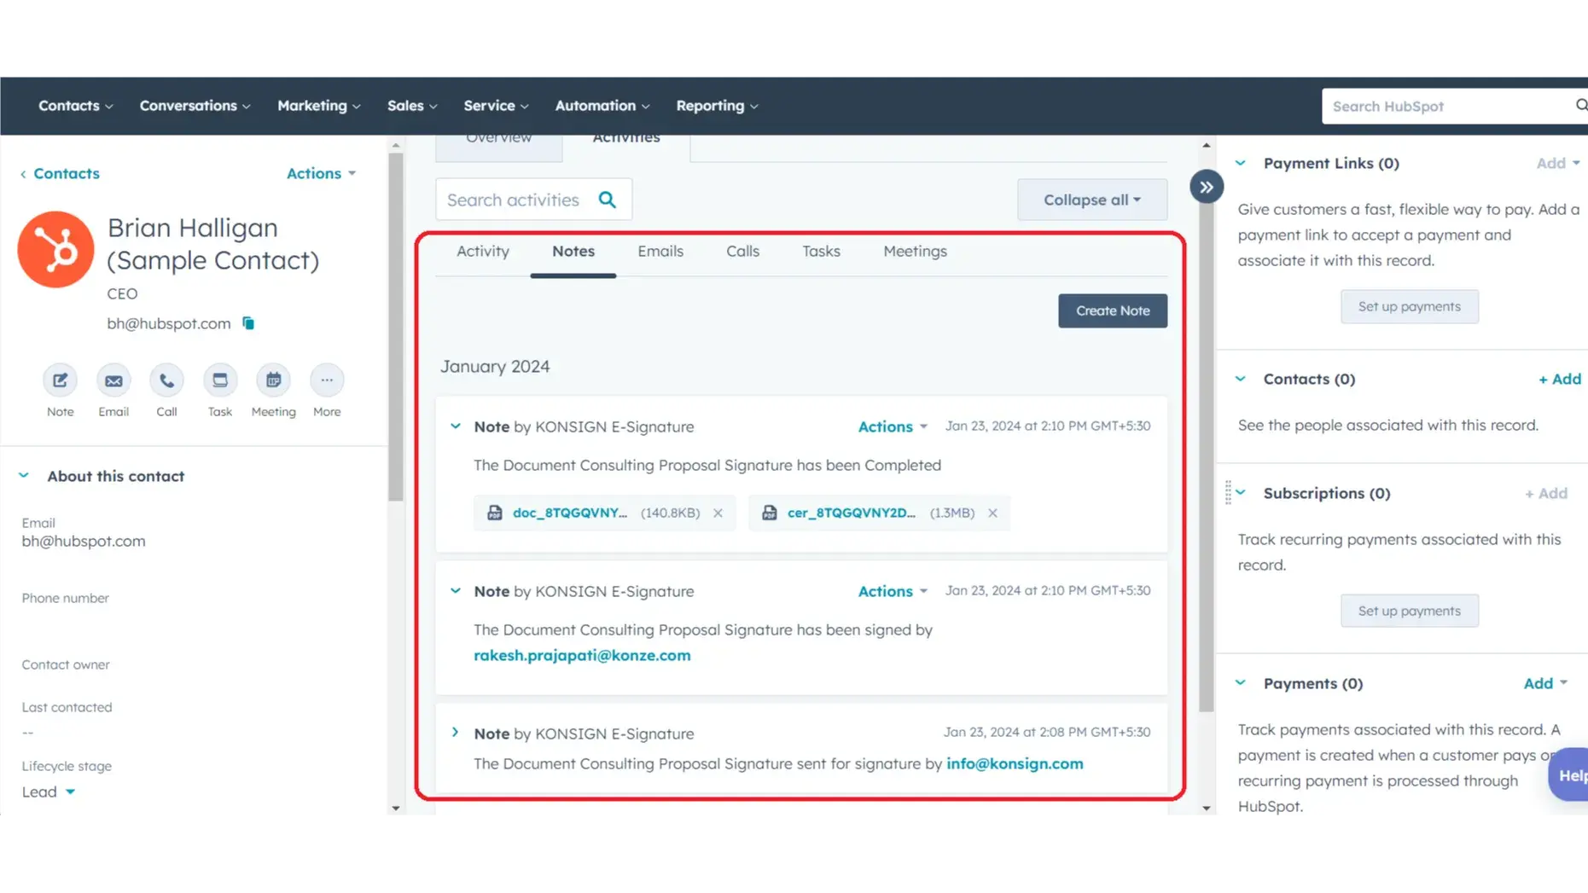Open the Collapse all dropdown
Image resolution: width=1588 pixels, height=893 pixels.
[x=1092, y=200]
